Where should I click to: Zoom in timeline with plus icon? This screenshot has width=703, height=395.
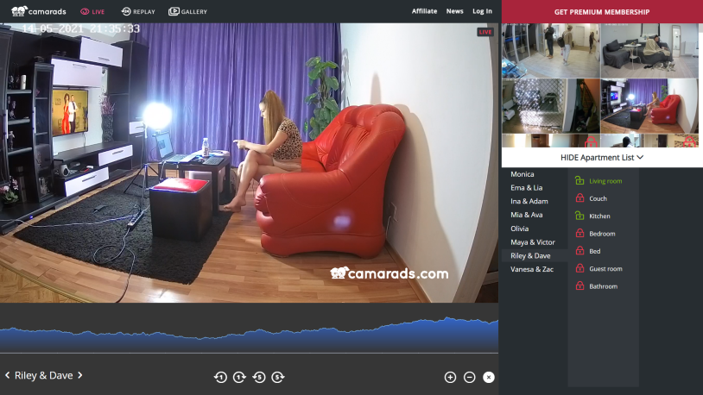click(x=450, y=377)
